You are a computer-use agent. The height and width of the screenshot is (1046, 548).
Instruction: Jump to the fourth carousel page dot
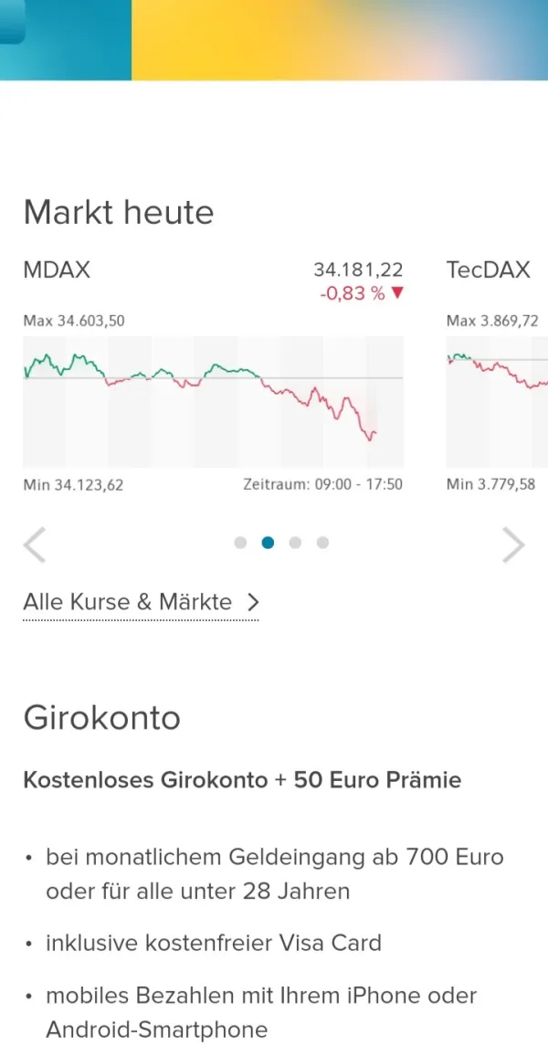pos(322,543)
